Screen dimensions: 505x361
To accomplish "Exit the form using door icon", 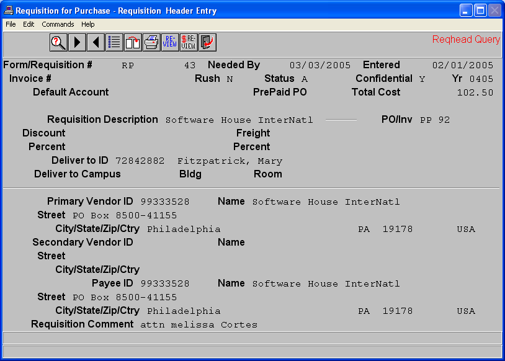I will coord(207,42).
